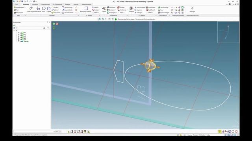The image size is (252, 141).
Task: Start the Ziehen extrude tool
Action: [x=104, y=9]
